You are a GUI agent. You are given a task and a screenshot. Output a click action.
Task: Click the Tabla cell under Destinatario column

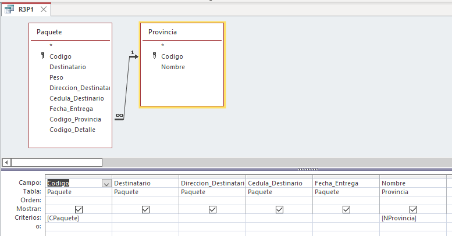coord(145,192)
